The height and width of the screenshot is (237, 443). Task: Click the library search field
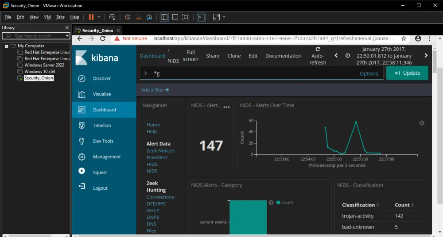[35, 36]
